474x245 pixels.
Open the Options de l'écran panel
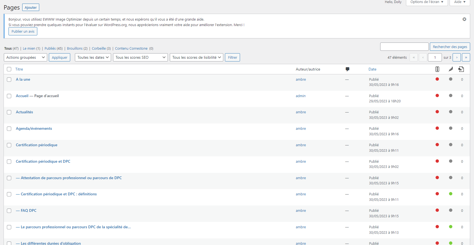click(427, 2)
